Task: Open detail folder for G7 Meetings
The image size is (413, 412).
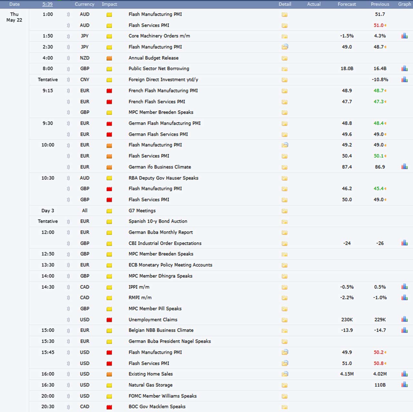Action: point(284,211)
